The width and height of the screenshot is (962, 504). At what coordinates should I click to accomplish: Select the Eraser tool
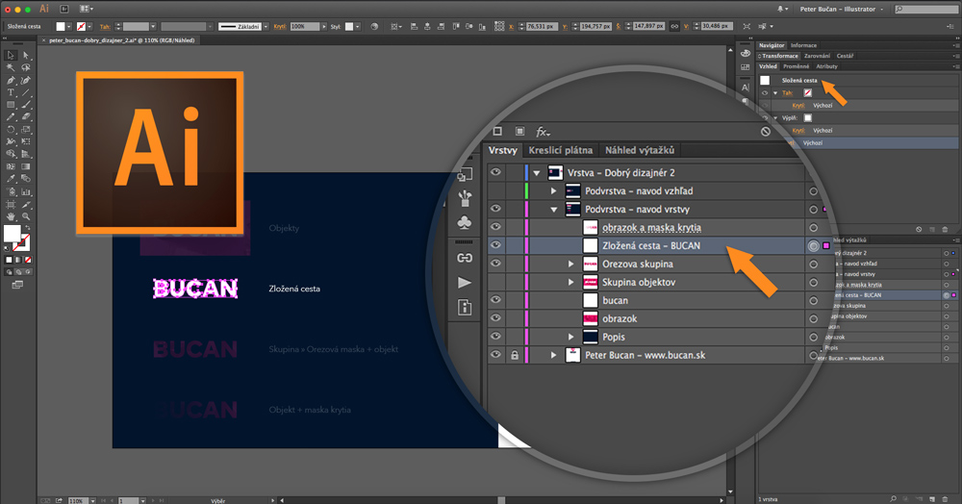coord(26,117)
